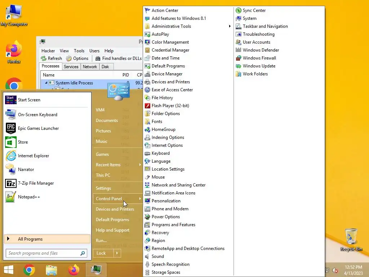369x277 pixels.
Task: Open Users menu in Process Hacker
Action: point(94,51)
